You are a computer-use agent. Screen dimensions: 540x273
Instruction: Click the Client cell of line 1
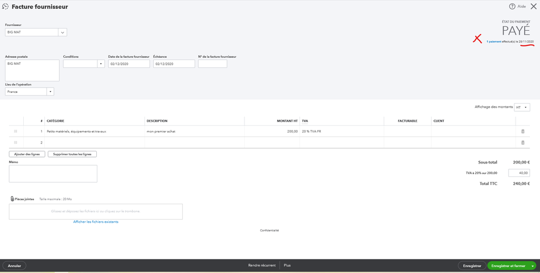tap(473, 132)
